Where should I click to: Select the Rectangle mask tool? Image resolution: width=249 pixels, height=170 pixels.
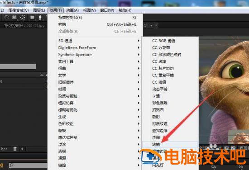click(33, 17)
